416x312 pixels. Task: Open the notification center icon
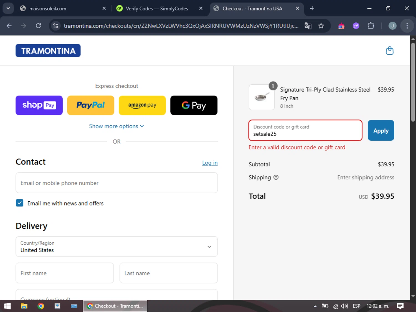tap(400, 306)
